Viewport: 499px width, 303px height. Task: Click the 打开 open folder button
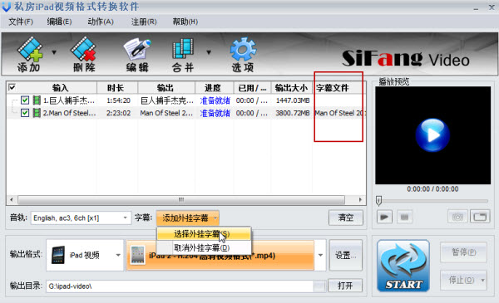pos(345,286)
